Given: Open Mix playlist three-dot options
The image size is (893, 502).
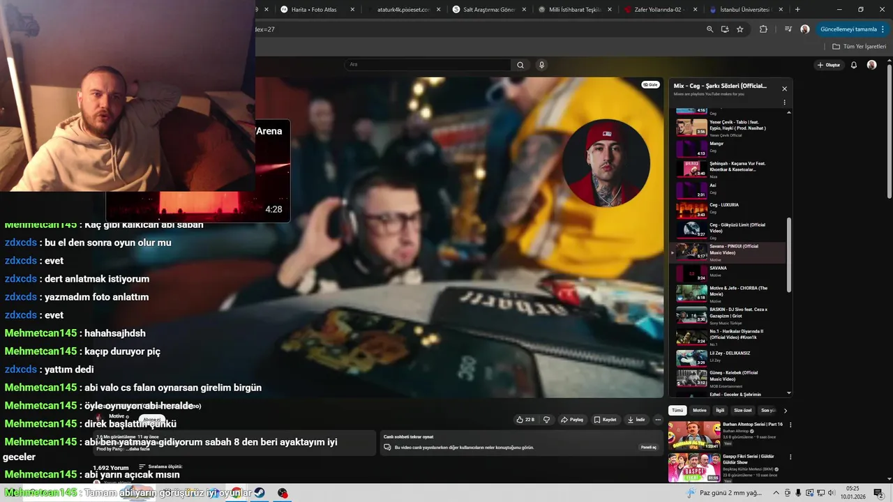Looking at the screenshot, I should pyautogui.click(x=784, y=102).
